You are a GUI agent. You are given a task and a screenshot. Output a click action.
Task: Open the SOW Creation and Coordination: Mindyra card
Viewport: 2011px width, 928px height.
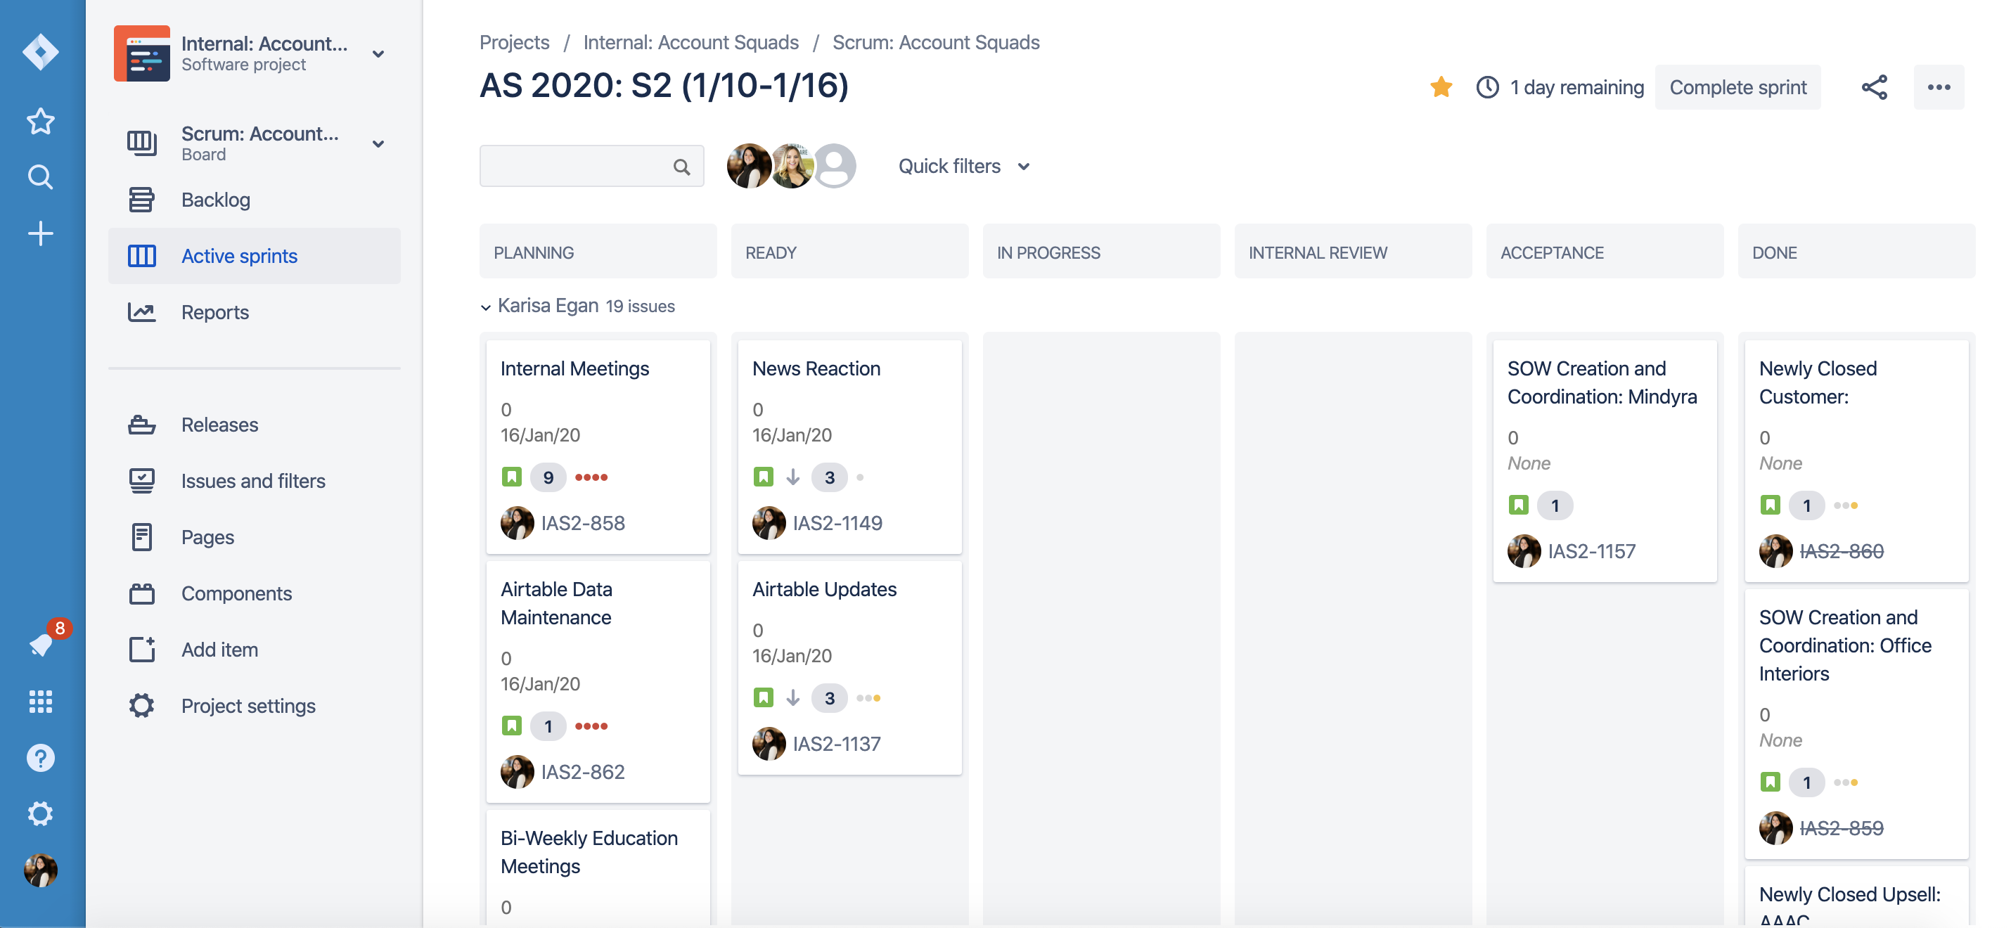1605,460
